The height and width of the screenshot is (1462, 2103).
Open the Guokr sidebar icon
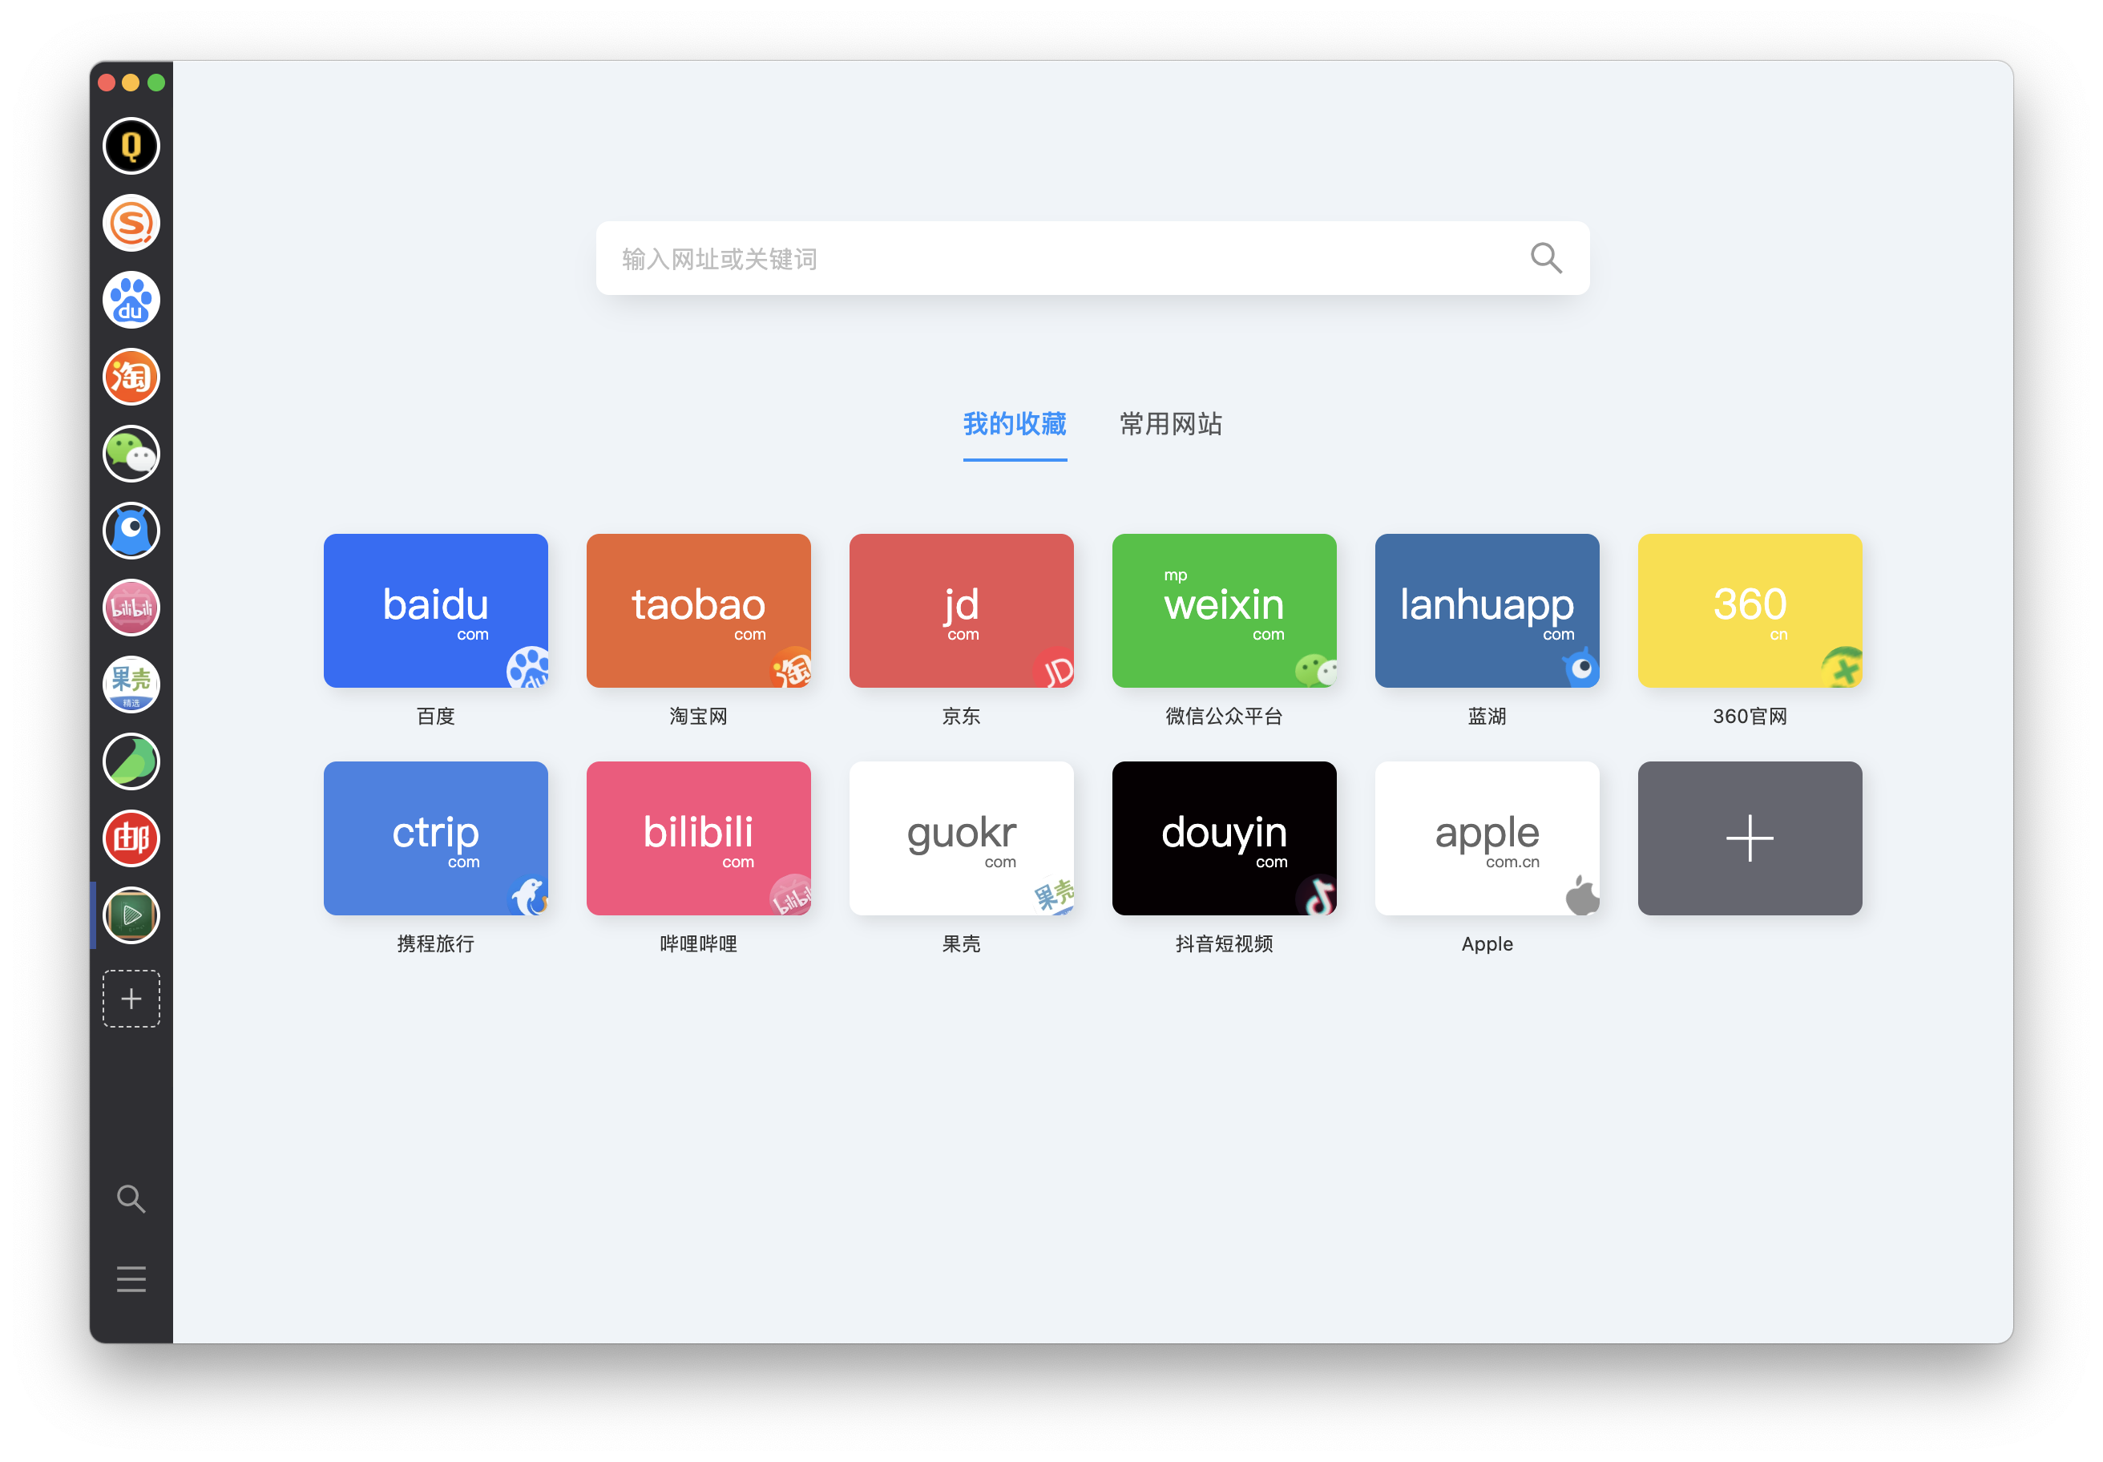coord(131,685)
